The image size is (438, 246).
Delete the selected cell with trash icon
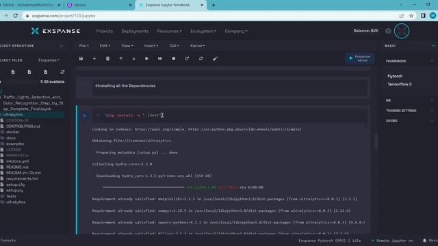(107, 59)
